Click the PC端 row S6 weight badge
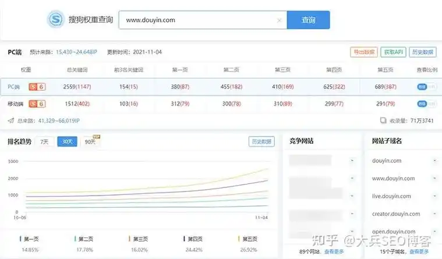This screenshot has width=442, height=259. pyautogui.click(x=37, y=87)
